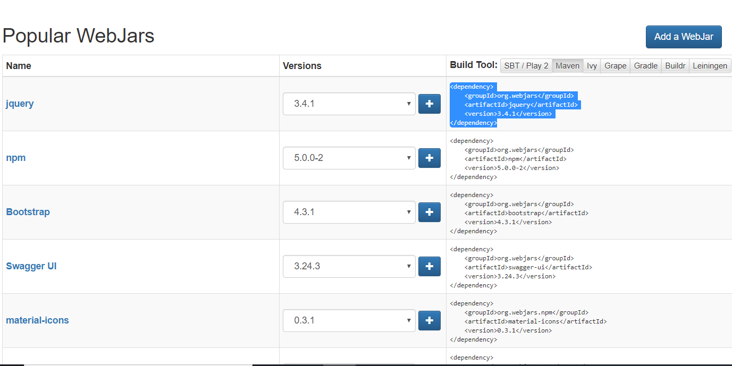Open the material-icons WebJar link
The image size is (732, 366).
(37, 320)
